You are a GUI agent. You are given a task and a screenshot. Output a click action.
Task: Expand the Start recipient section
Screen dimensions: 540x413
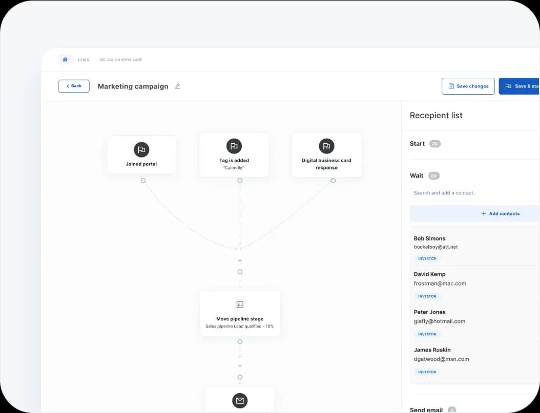[418, 144]
